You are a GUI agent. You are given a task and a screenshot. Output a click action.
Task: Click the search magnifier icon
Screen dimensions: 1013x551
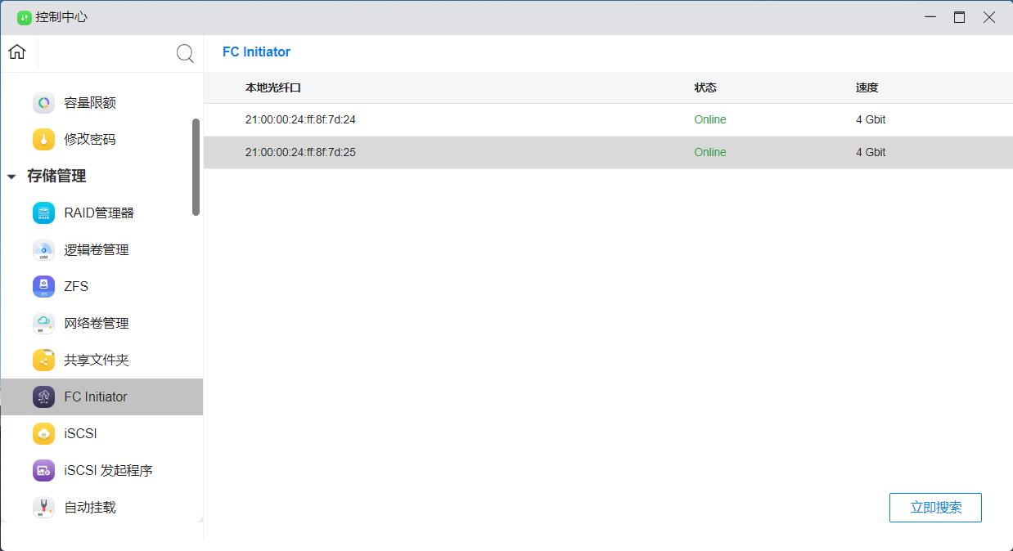click(185, 54)
